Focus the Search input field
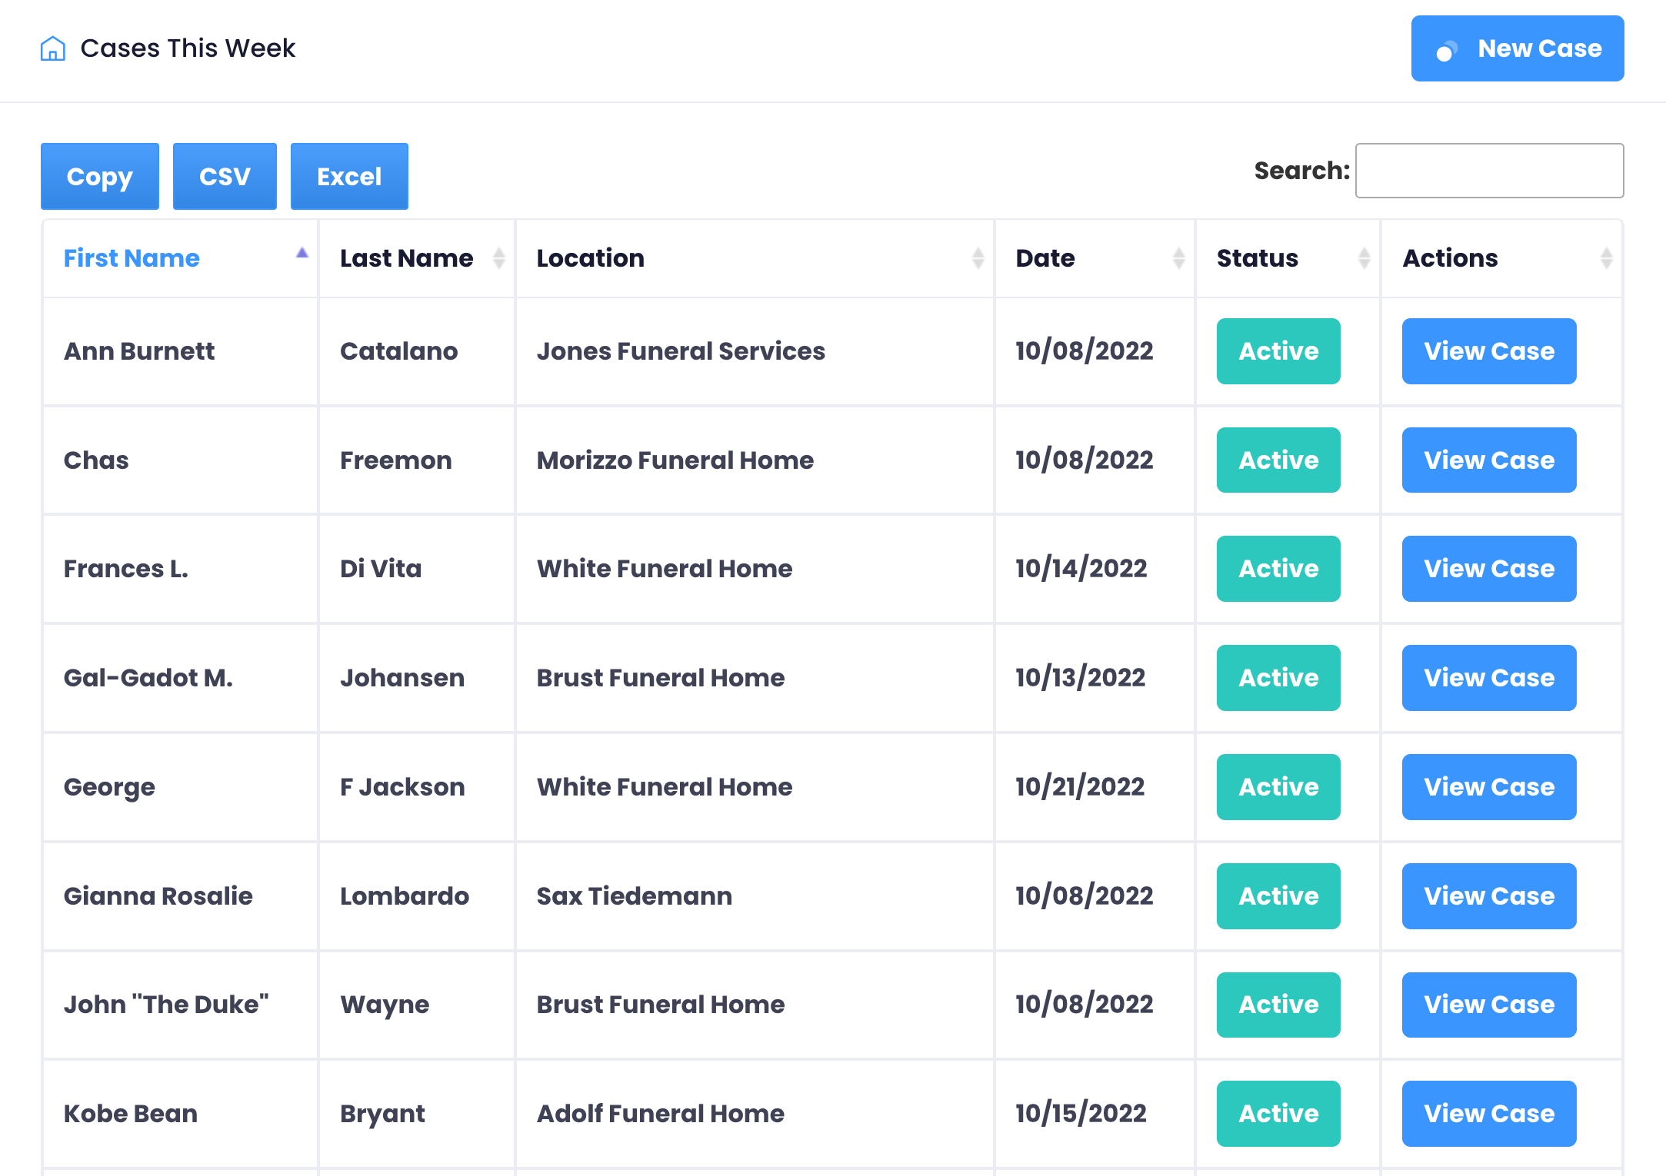 [x=1489, y=171]
